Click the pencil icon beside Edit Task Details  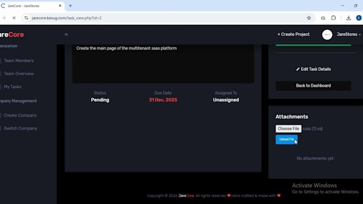click(298, 69)
